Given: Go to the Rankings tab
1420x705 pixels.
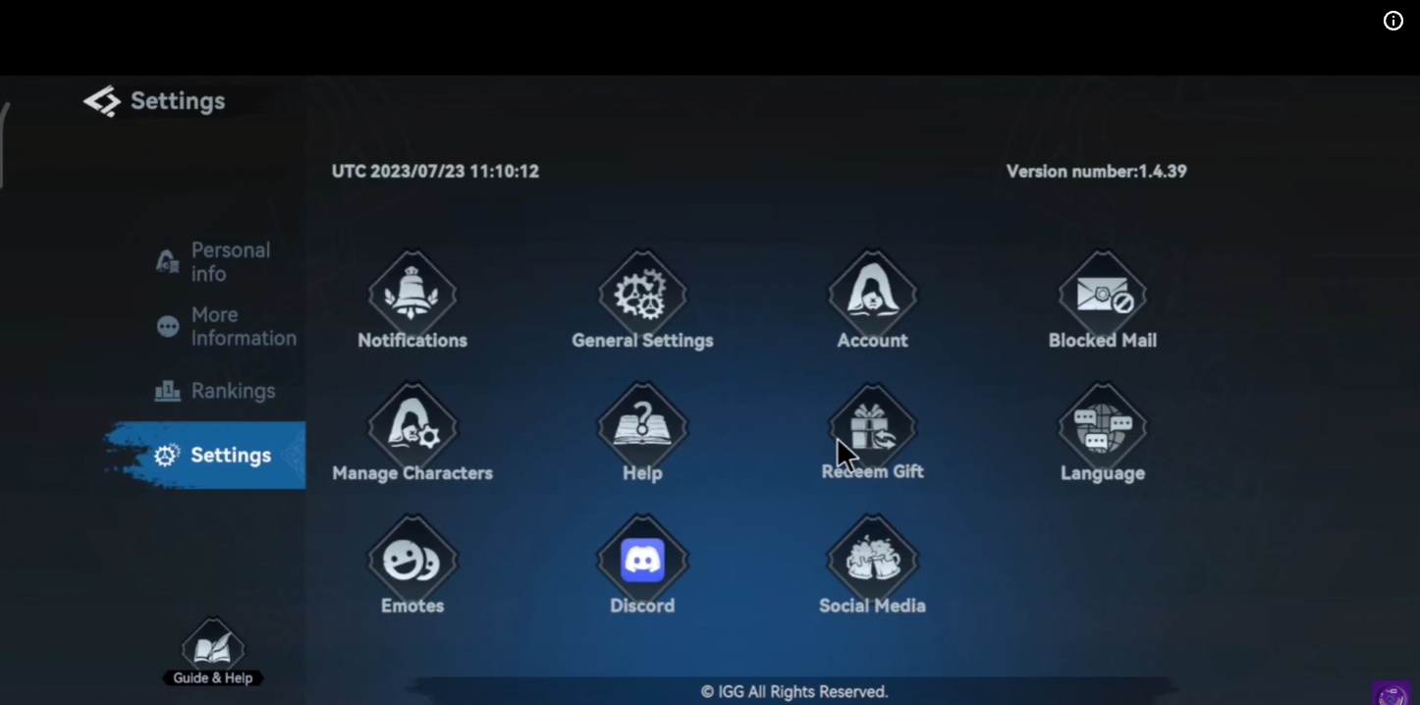Looking at the screenshot, I should 216,391.
